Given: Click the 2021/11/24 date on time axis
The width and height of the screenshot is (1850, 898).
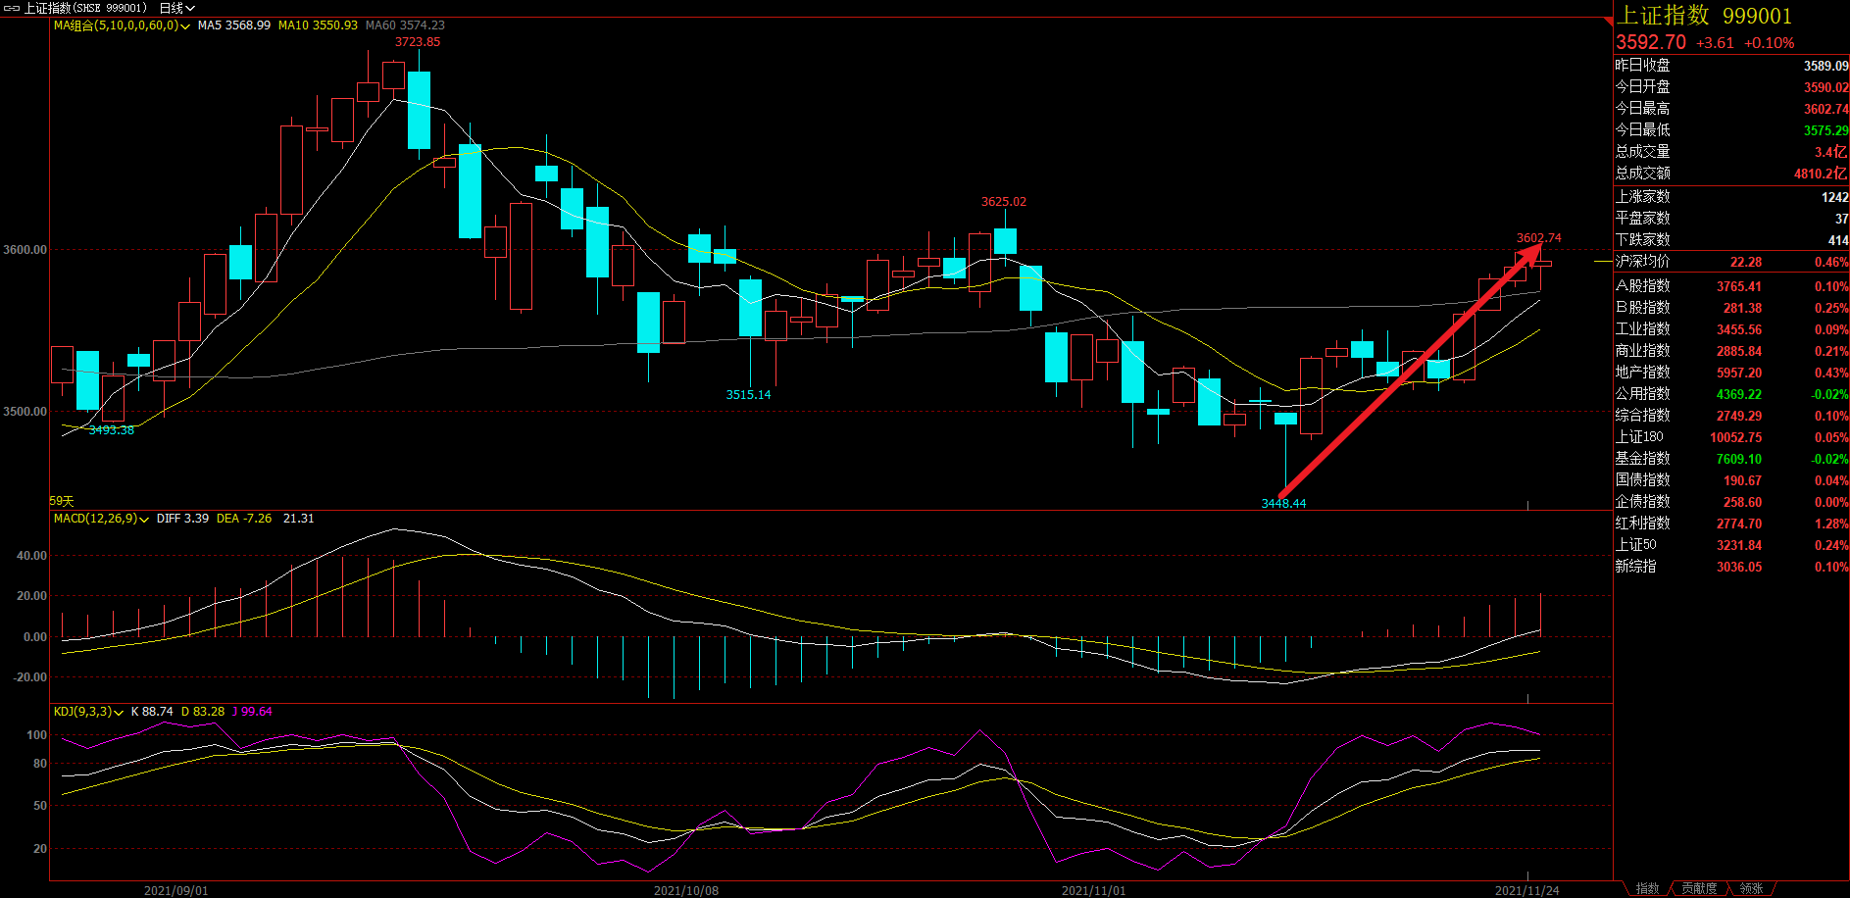Looking at the screenshot, I should tap(1526, 890).
